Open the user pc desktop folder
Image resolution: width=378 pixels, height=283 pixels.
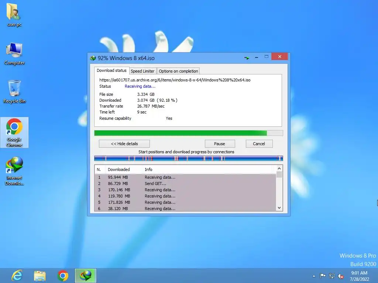[x=14, y=15]
